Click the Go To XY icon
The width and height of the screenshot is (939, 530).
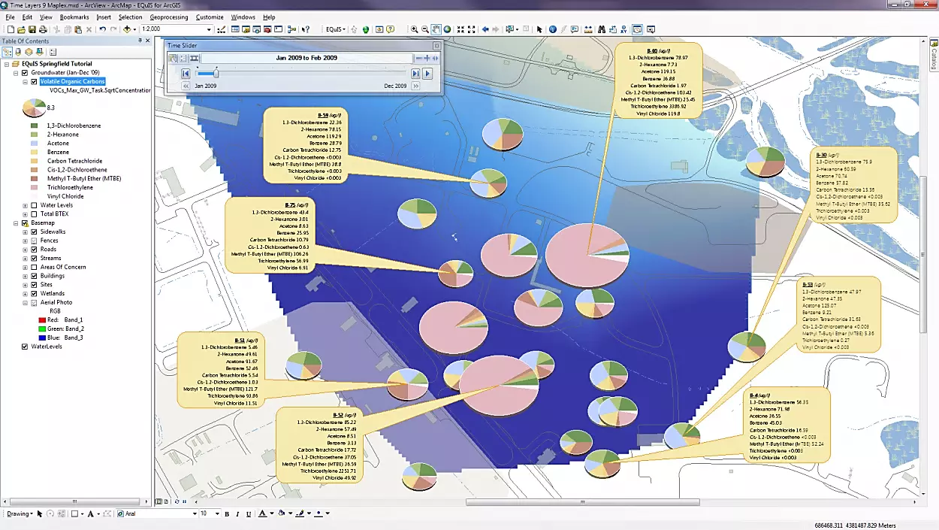tap(625, 29)
